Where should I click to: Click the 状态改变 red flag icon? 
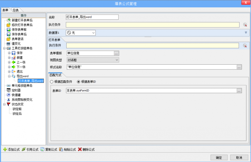[8, 104]
